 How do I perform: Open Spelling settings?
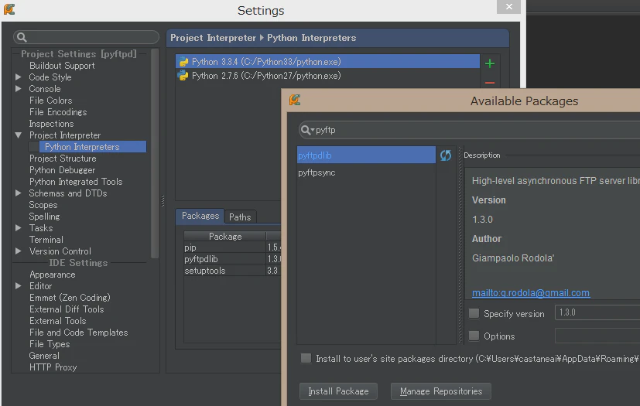44,217
